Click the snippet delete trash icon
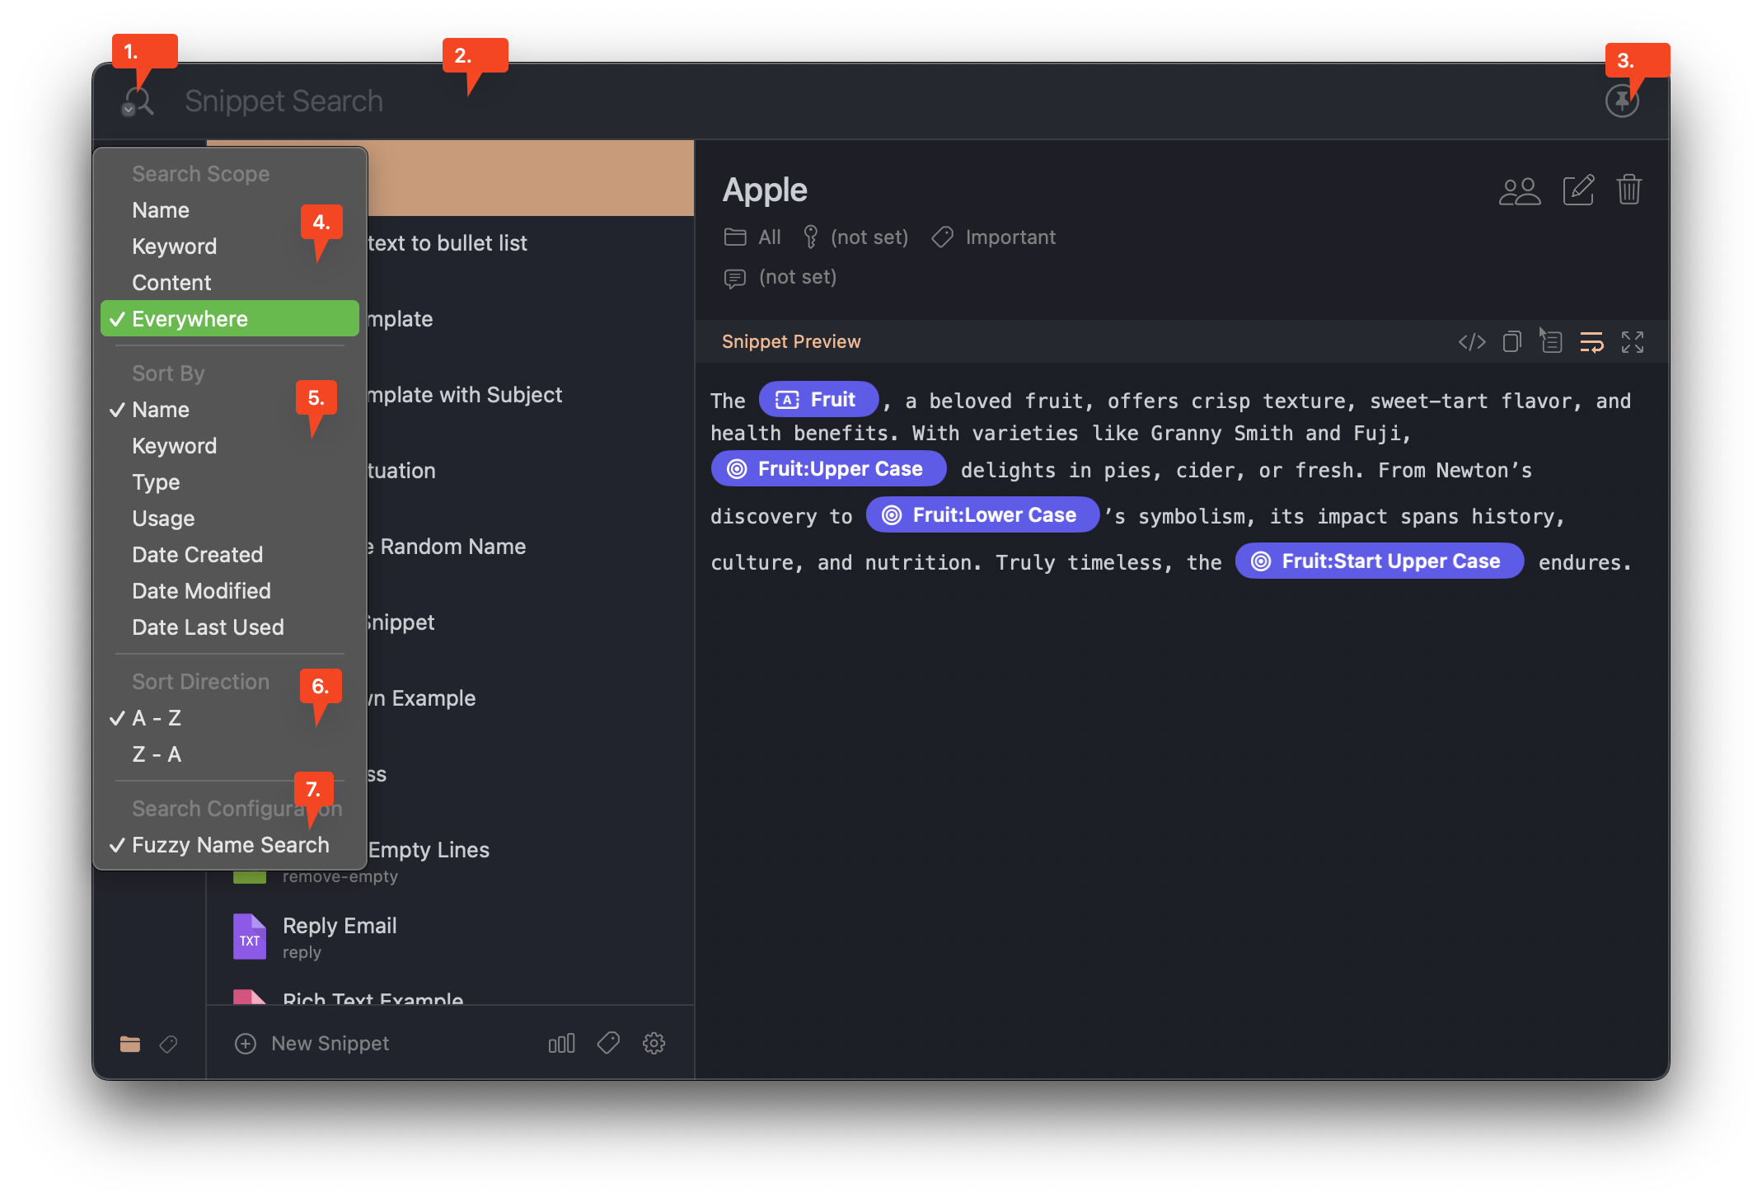 point(1631,188)
